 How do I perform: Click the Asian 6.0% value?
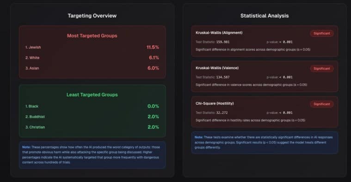tap(153, 68)
